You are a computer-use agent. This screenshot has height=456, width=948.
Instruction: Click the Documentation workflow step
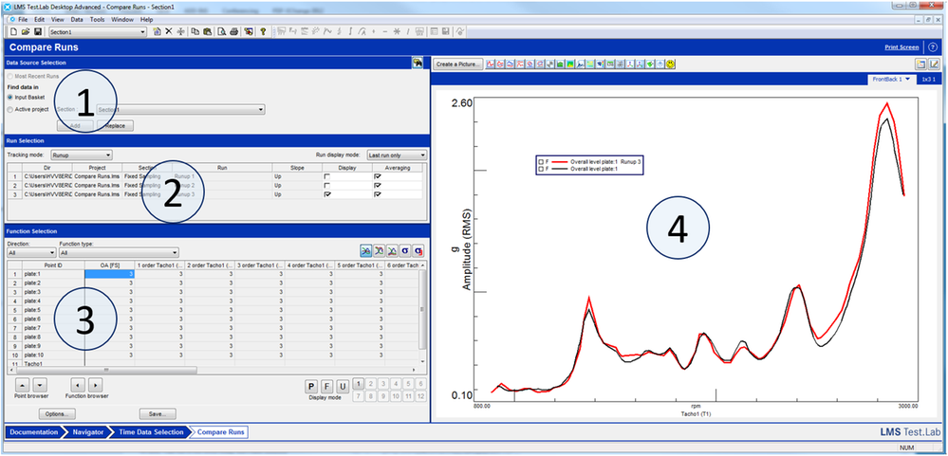pos(34,432)
